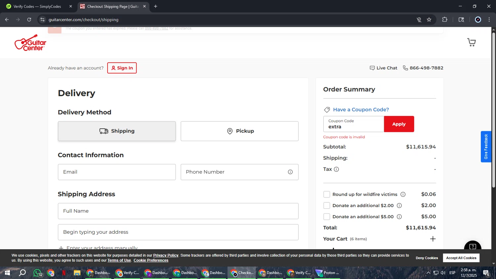Click the browser back arrow
The width and height of the screenshot is (496, 279).
click(7, 20)
